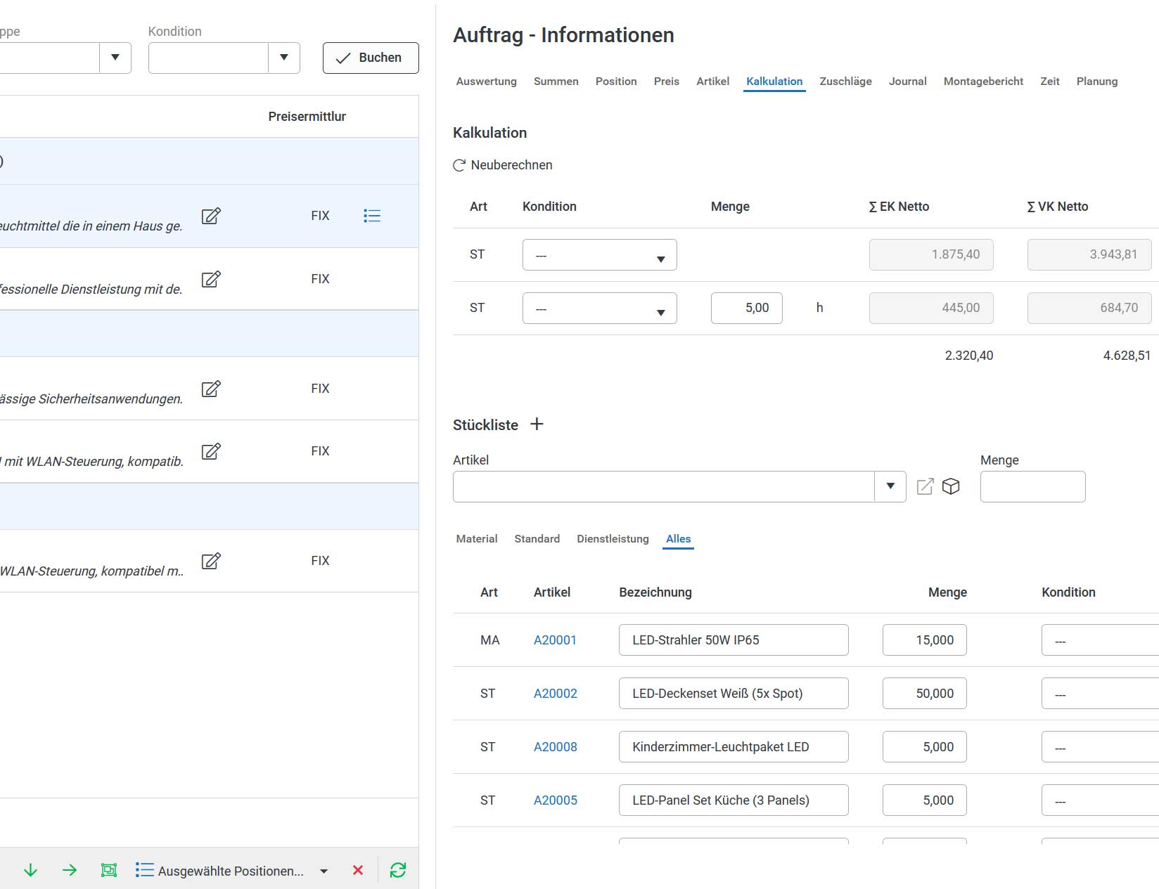Click the Planung tab
The image size is (1159, 889).
click(1096, 82)
